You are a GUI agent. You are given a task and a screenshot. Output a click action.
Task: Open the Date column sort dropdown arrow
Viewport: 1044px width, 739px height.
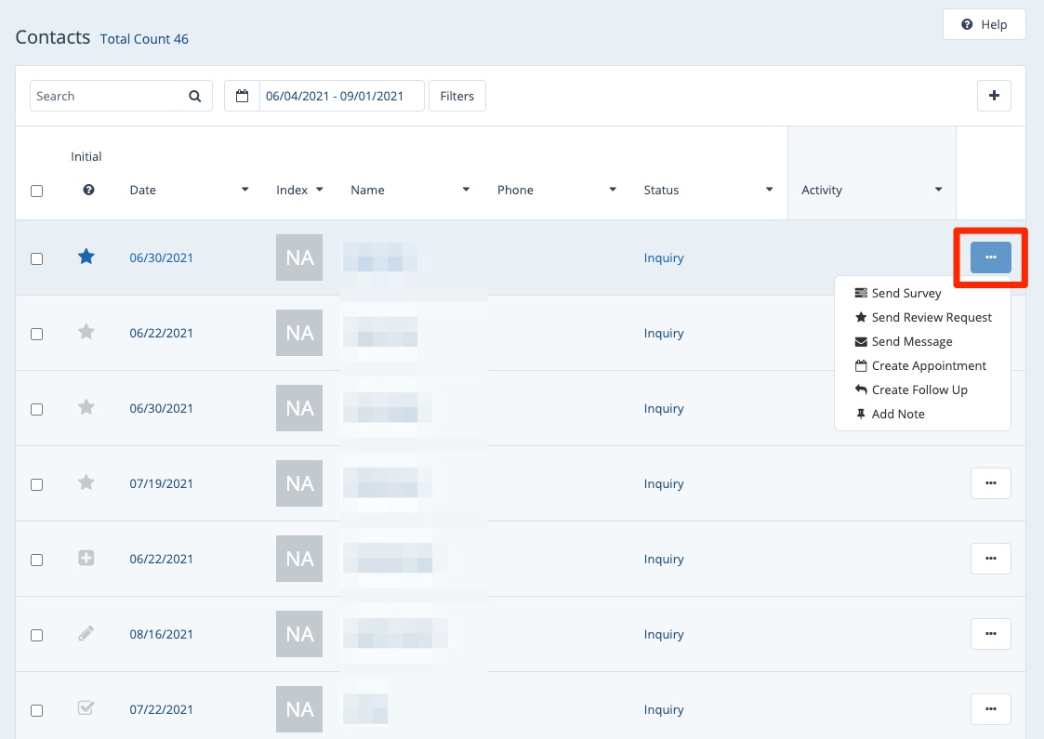click(x=245, y=190)
